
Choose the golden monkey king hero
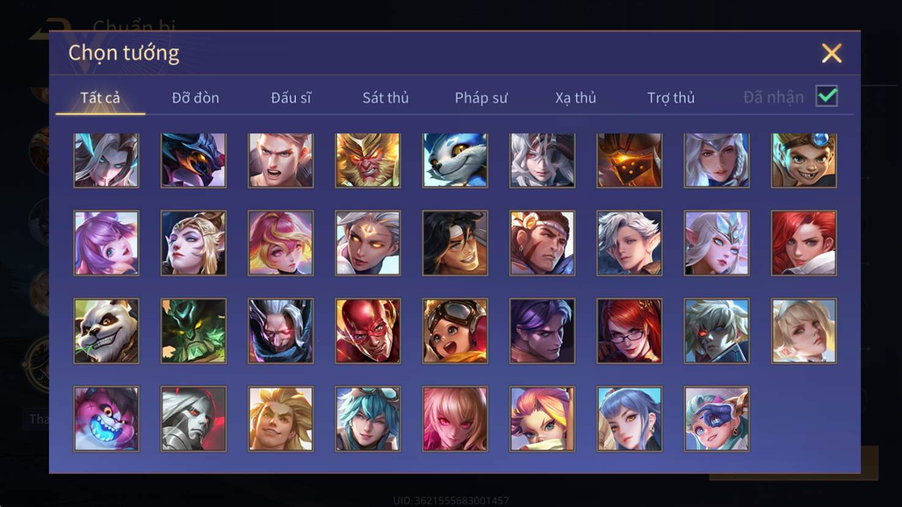[x=368, y=160]
